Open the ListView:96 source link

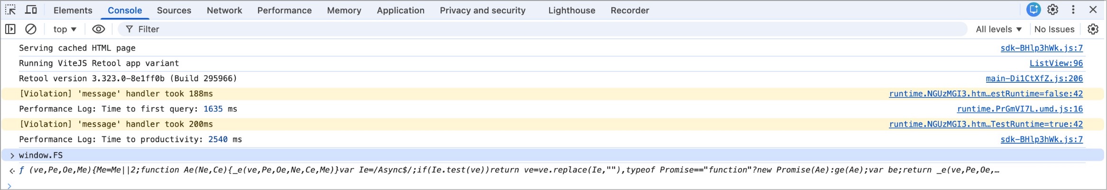coord(1056,63)
